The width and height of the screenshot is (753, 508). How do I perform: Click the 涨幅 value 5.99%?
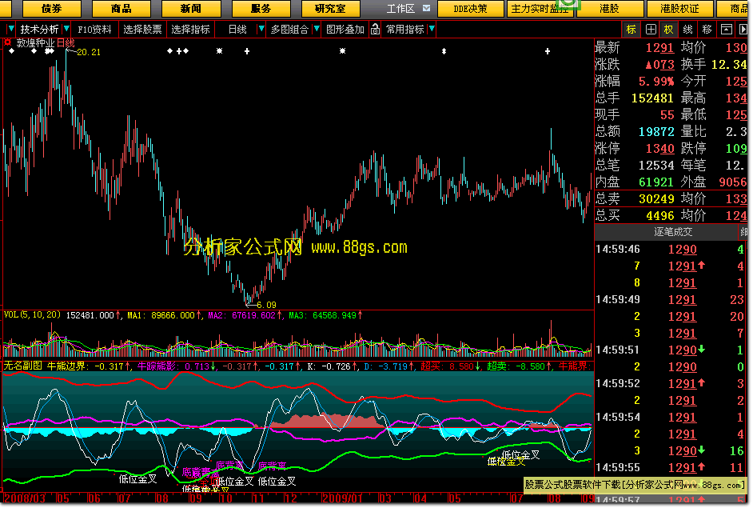(x=656, y=82)
